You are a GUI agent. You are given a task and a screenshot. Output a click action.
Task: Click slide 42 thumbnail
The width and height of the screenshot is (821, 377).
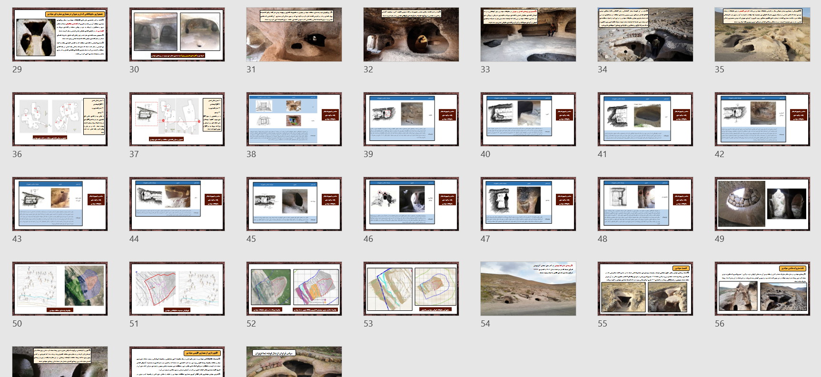click(762, 119)
